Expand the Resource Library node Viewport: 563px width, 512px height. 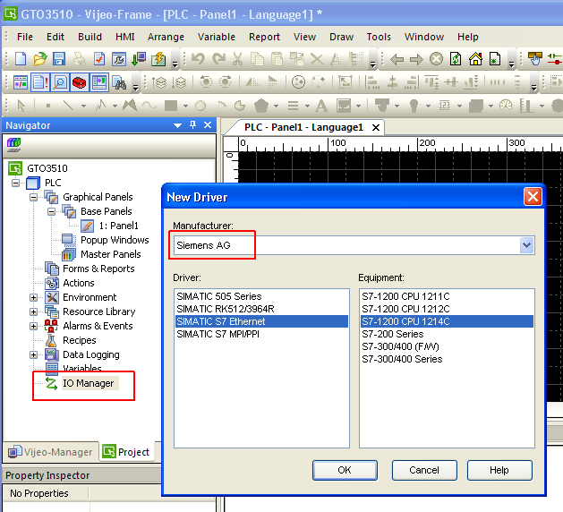(x=33, y=311)
